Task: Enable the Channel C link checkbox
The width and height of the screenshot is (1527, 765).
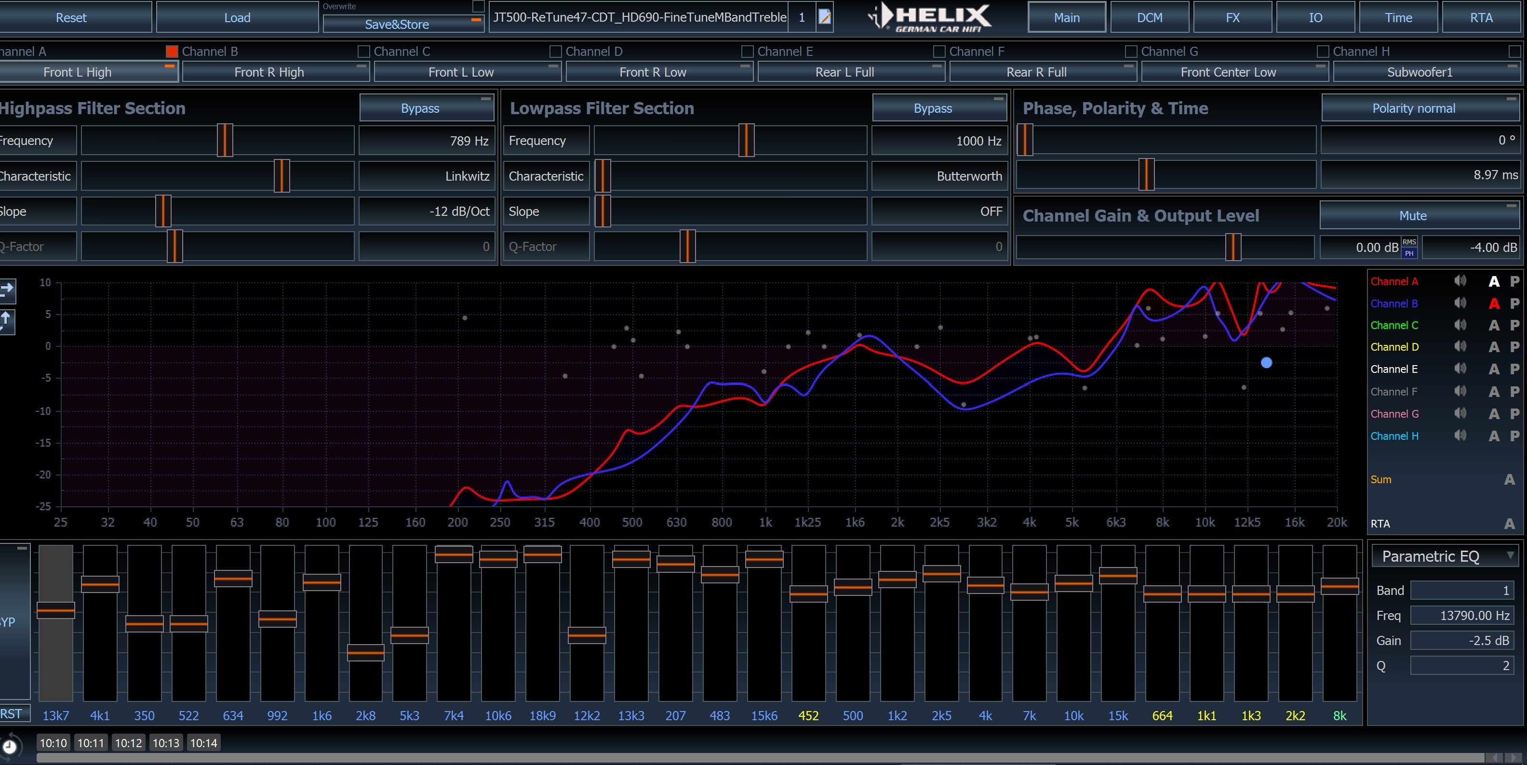Action: pos(555,52)
